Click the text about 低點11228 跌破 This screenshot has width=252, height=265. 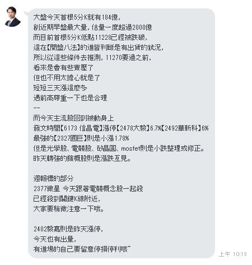(x=90, y=38)
